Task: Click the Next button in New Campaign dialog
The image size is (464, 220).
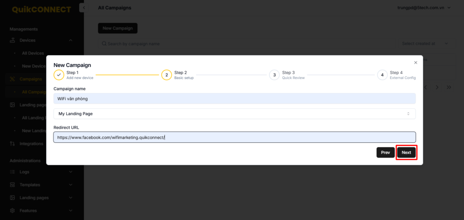Action: click(x=406, y=153)
